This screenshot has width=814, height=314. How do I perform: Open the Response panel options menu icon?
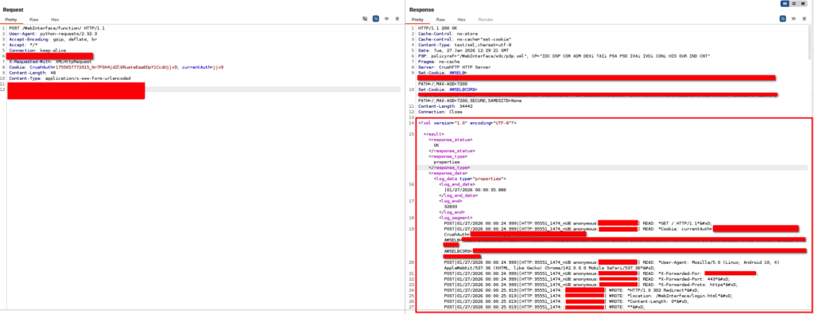coord(804,19)
